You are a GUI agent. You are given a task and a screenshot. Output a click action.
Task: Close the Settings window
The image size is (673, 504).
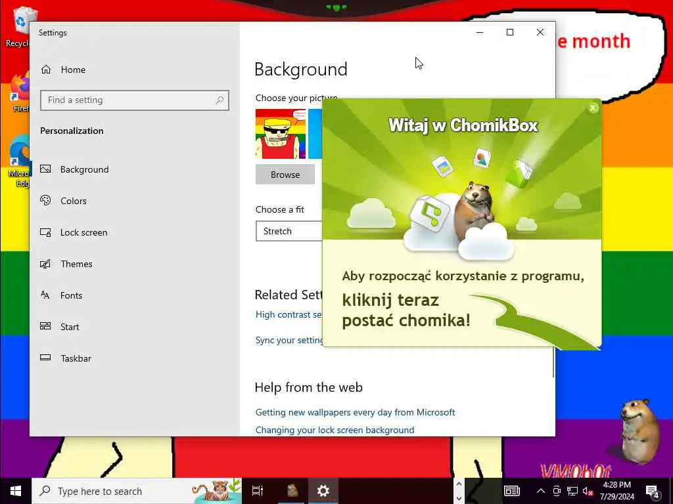point(540,32)
